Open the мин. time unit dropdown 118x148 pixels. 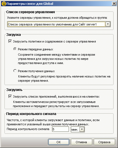[82, 129]
